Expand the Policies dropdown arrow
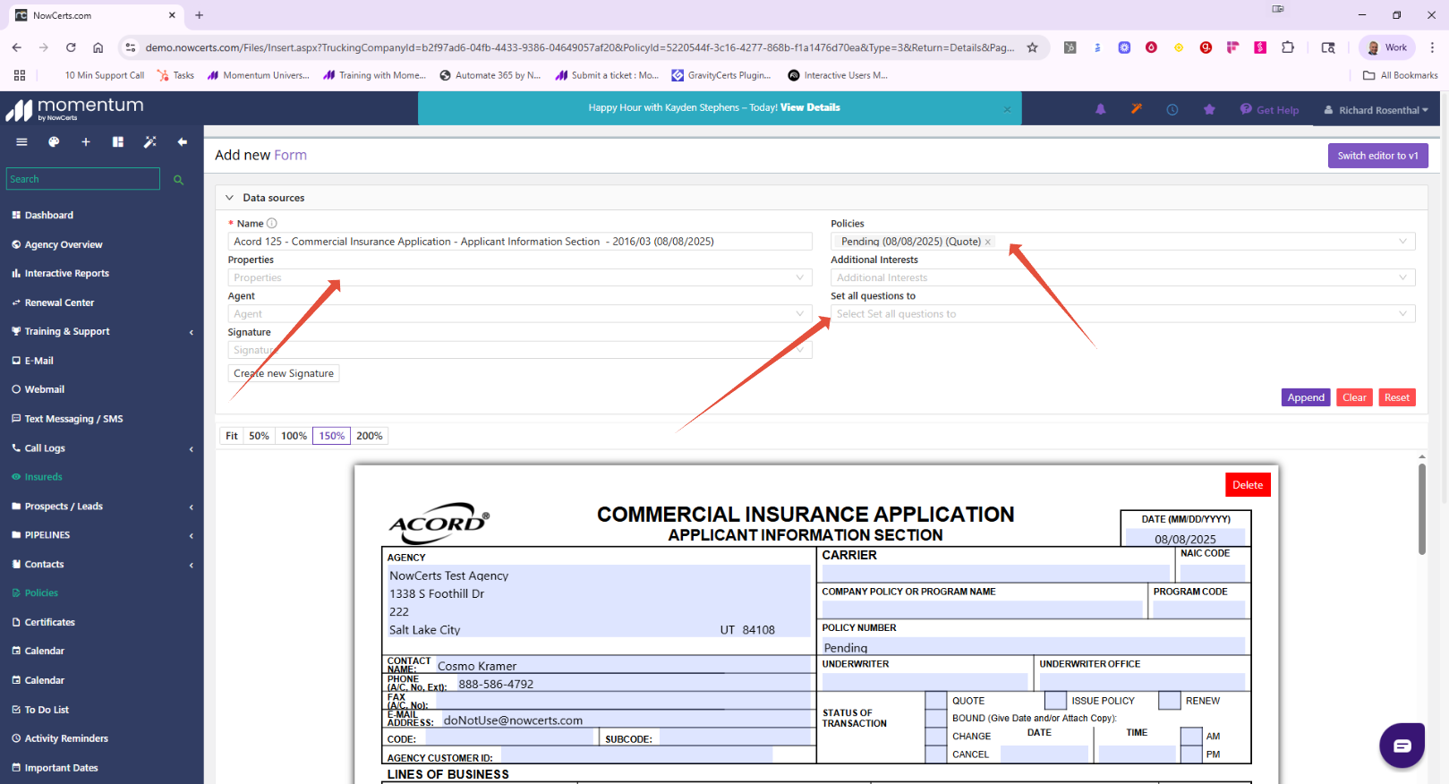Viewport: 1449px width, 784px height. pyautogui.click(x=1402, y=242)
